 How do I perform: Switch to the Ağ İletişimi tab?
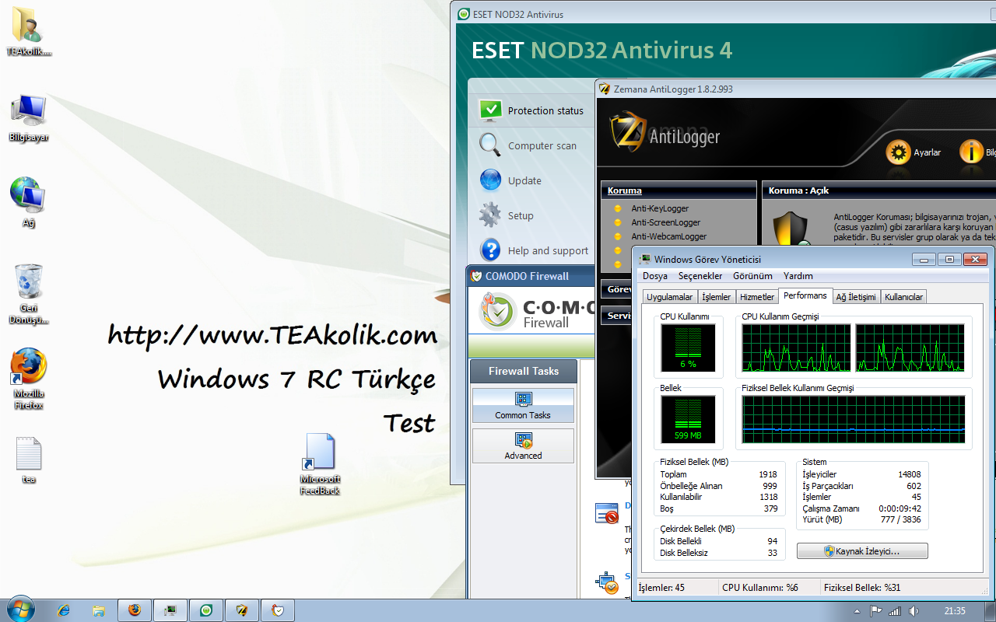(856, 297)
